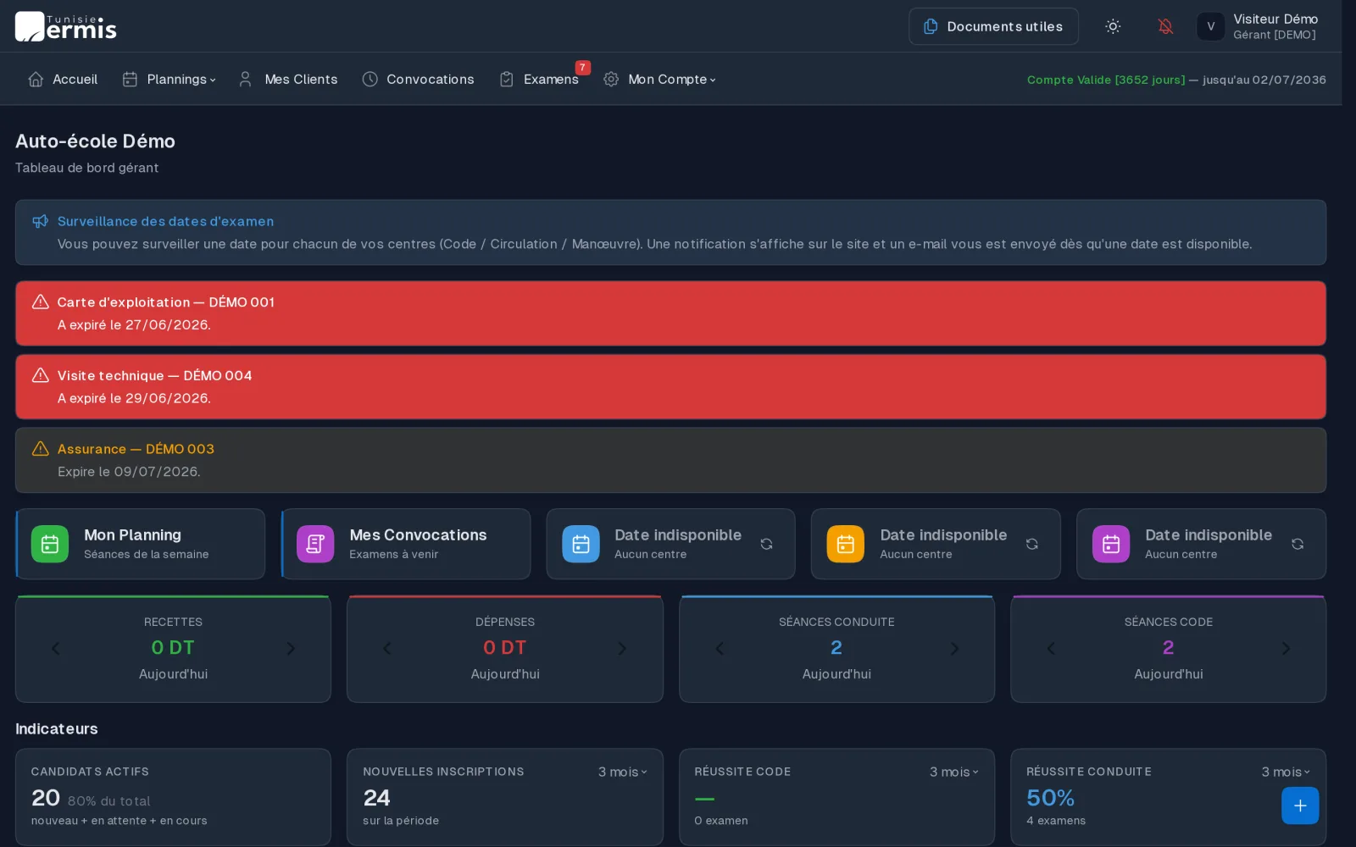
Task: Click the Mon Compte gear icon
Action: coord(610,79)
